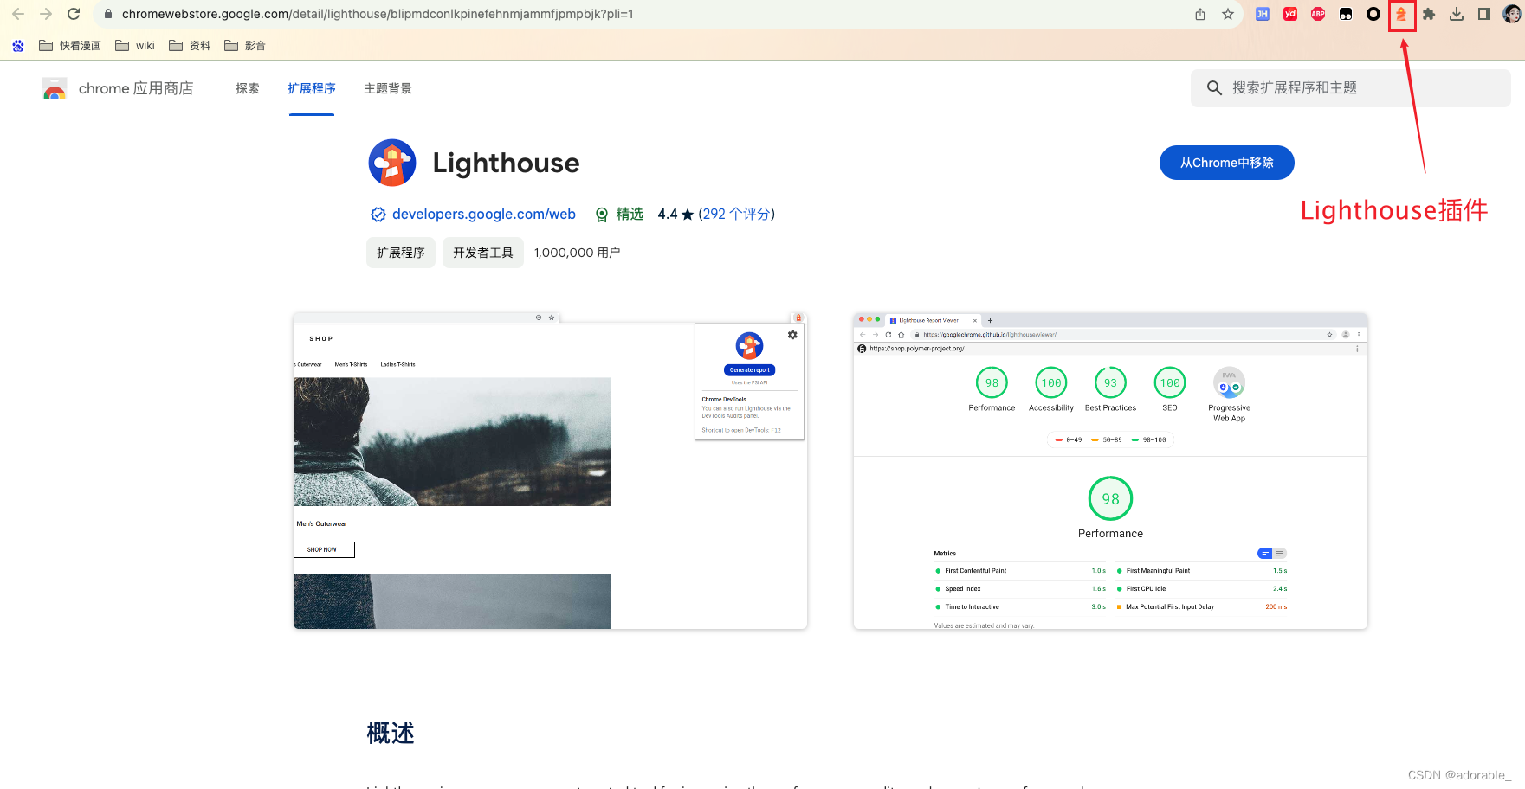This screenshot has width=1525, height=789.
Task: Go to chrome 应用商店 home title
Action: point(136,88)
